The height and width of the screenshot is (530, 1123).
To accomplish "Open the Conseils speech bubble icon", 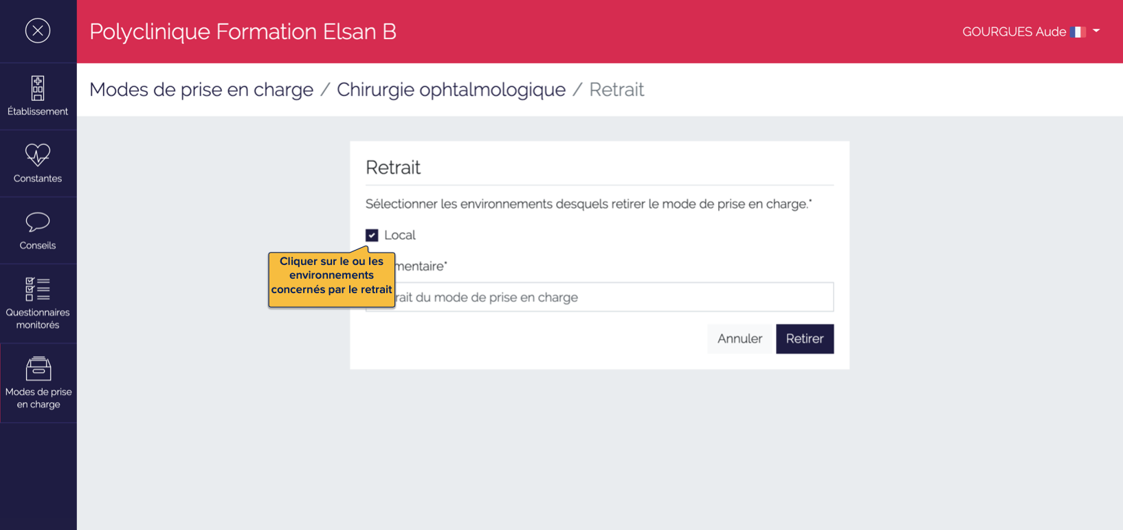I will pos(38,223).
